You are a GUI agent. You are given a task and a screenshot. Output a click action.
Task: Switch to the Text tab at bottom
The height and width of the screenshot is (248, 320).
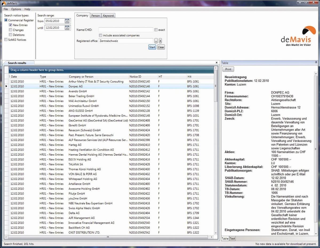(x=233, y=239)
